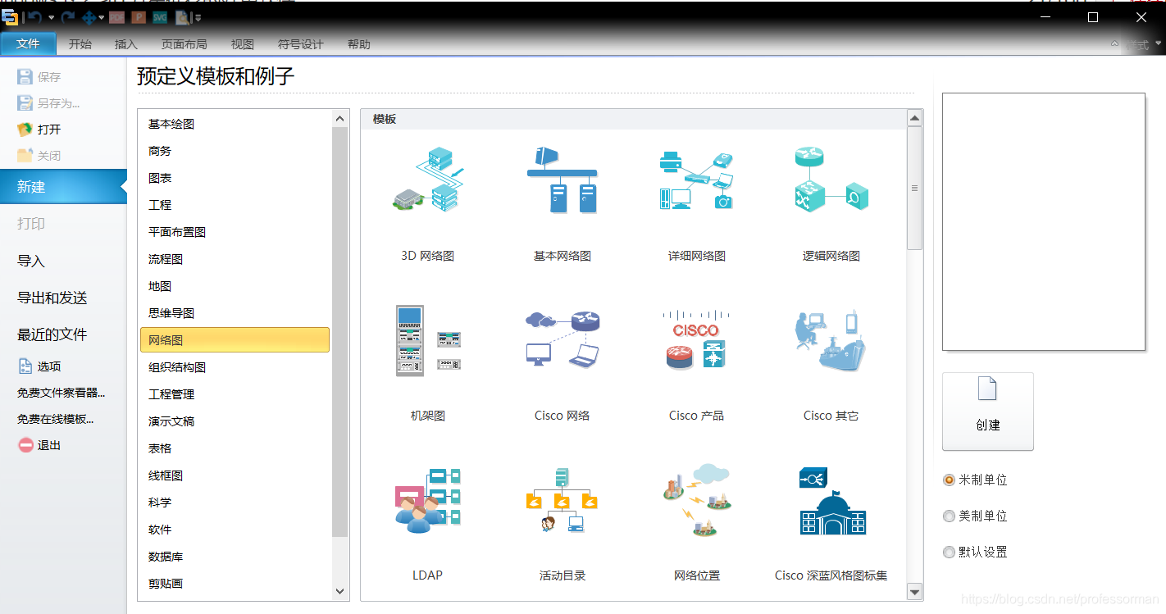Click template pane scroll up arrow
This screenshot has width=1166, height=614.
[914, 119]
